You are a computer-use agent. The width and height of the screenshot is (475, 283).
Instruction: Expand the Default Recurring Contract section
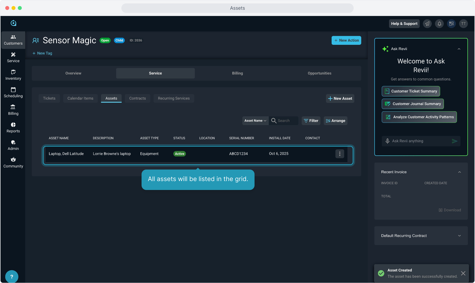459,236
